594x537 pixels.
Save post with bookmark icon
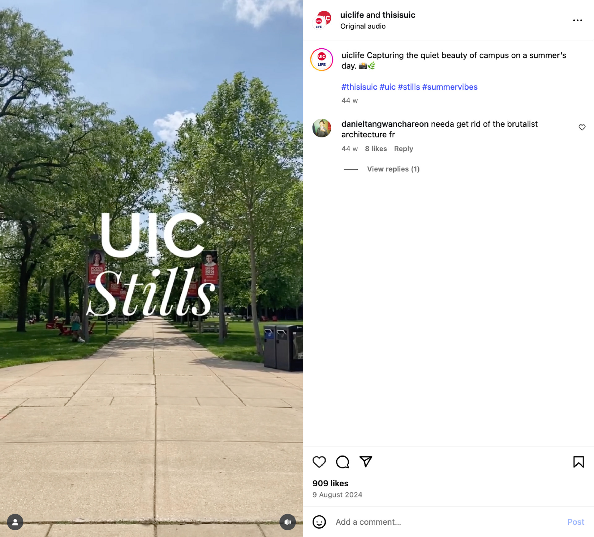point(578,462)
